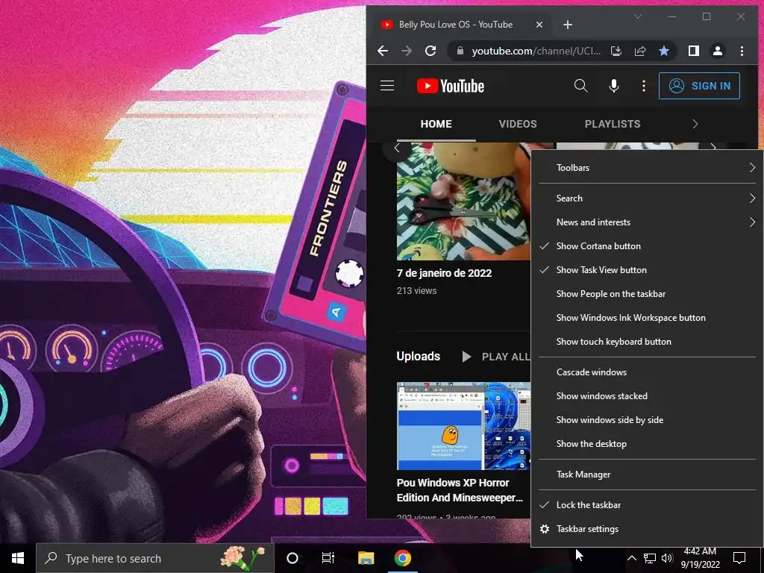Choose Show windows side by side
This screenshot has height=573, width=764.
[646, 420]
